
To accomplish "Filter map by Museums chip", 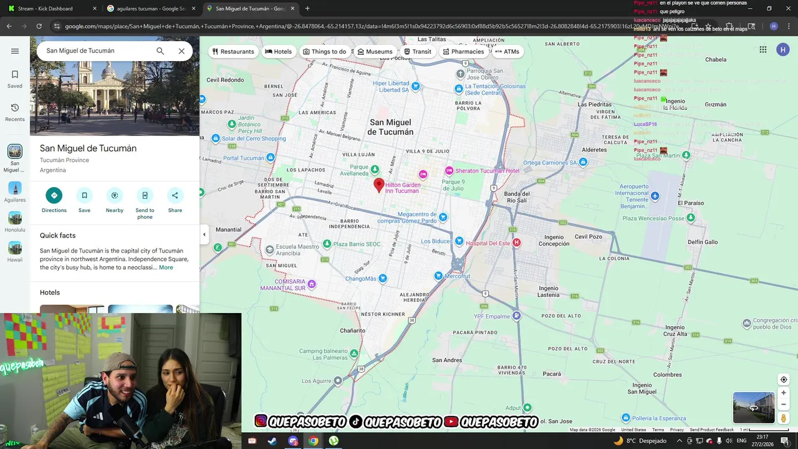I will click(375, 52).
